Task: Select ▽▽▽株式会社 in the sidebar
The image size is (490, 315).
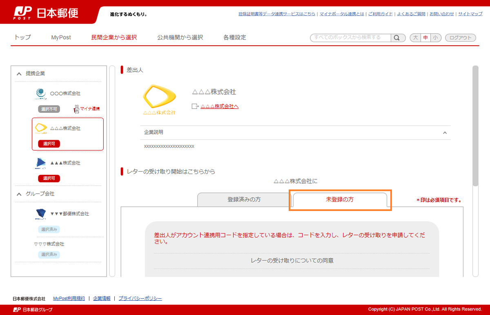Action: coord(49,244)
